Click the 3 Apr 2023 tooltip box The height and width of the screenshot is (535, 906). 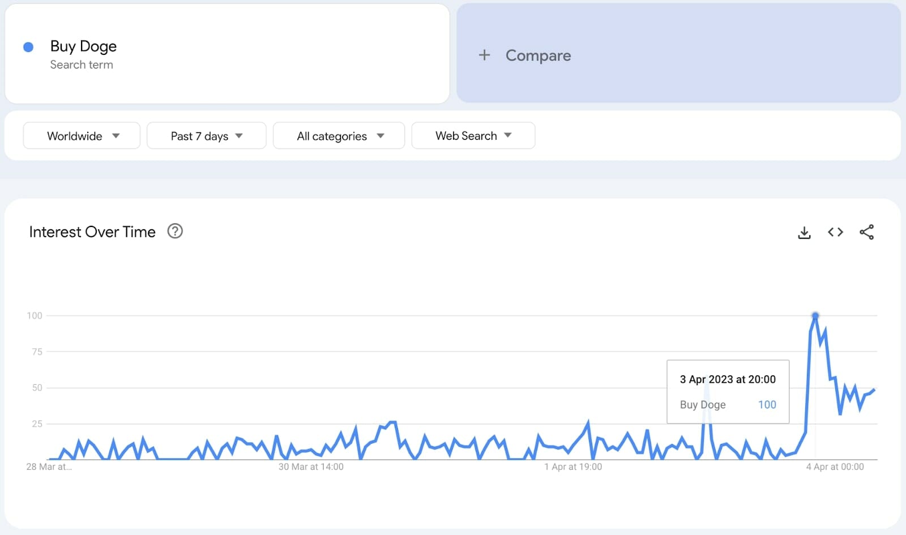pos(728,392)
